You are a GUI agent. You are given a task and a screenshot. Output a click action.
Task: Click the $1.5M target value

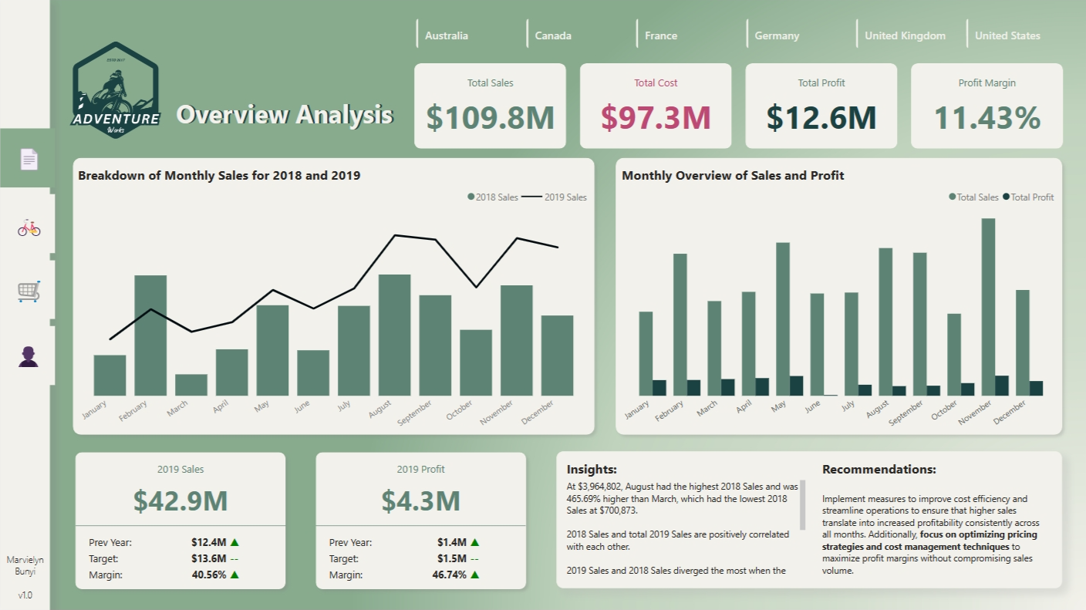[x=452, y=558]
